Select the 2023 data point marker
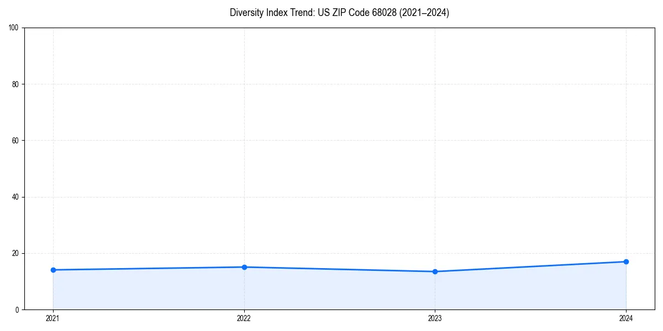The width and height of the screenshot is (663, 331). click(x=435, y=271)
